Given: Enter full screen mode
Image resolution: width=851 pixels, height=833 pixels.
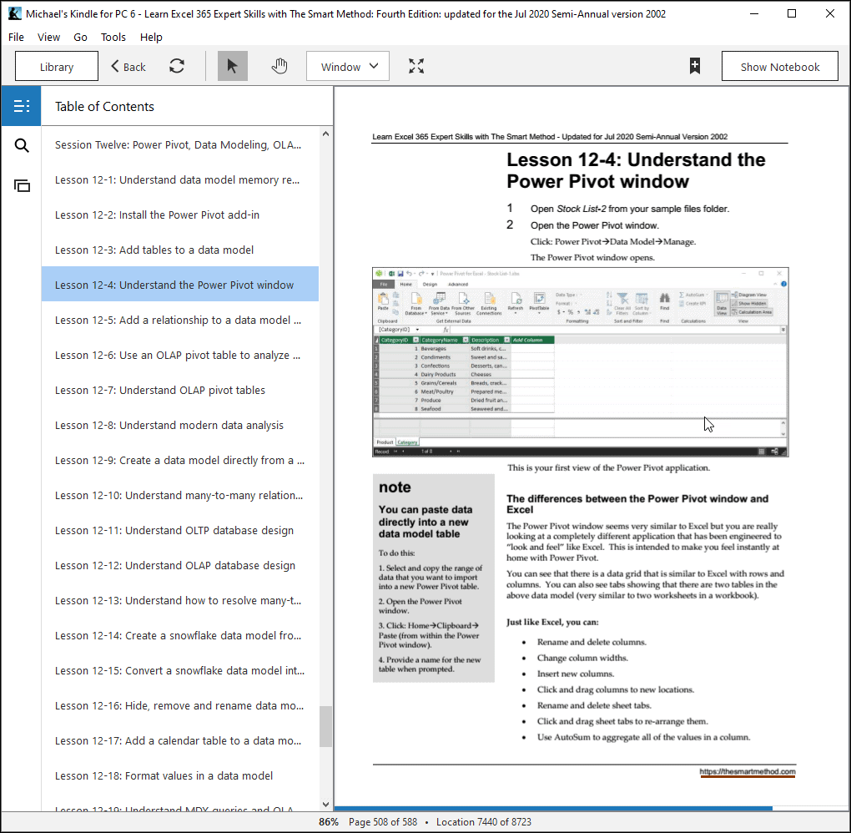Looking at the screenshot, I should 416,66.
